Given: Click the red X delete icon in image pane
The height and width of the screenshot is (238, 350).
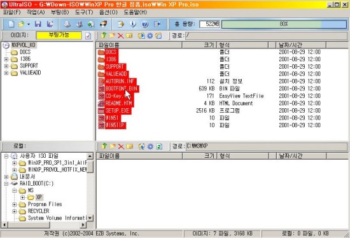Looking at the screenshot, I should click(x=120, y=36).
